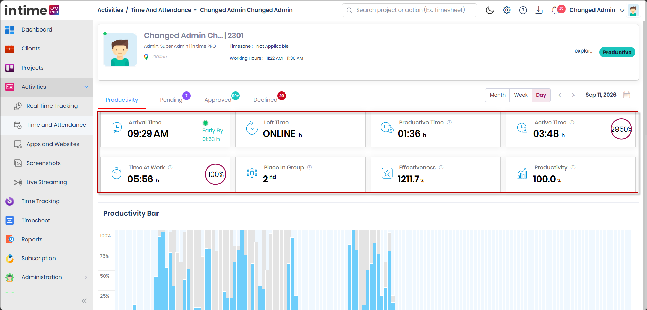647x310 pixels.
Task: Click the download icon in header
Action: pyautogui.click(x=539, y=10)
